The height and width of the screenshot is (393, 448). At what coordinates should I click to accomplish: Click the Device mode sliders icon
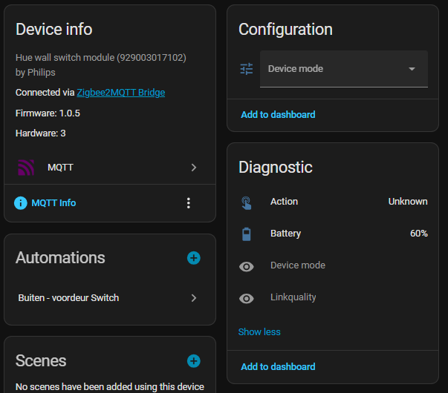[247, 69]
